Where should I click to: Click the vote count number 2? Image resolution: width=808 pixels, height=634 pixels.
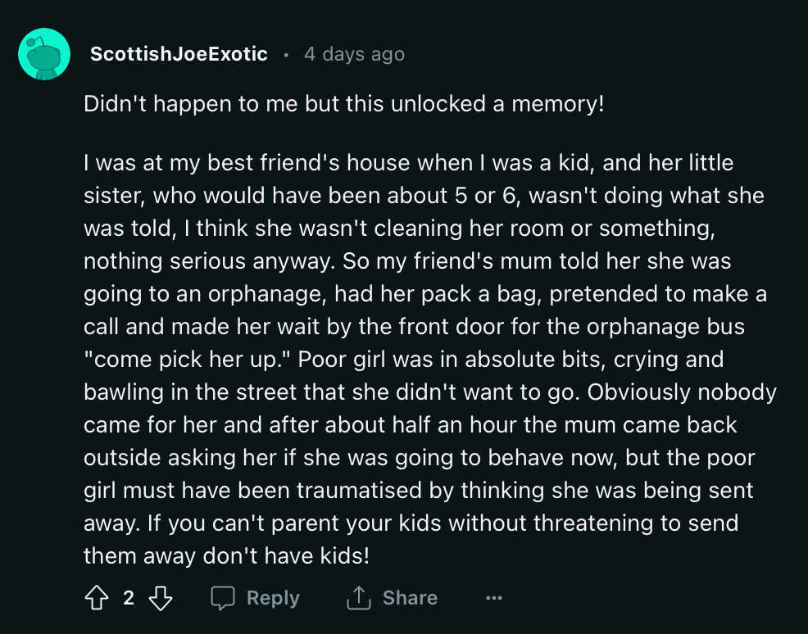[x=129, y=599]
